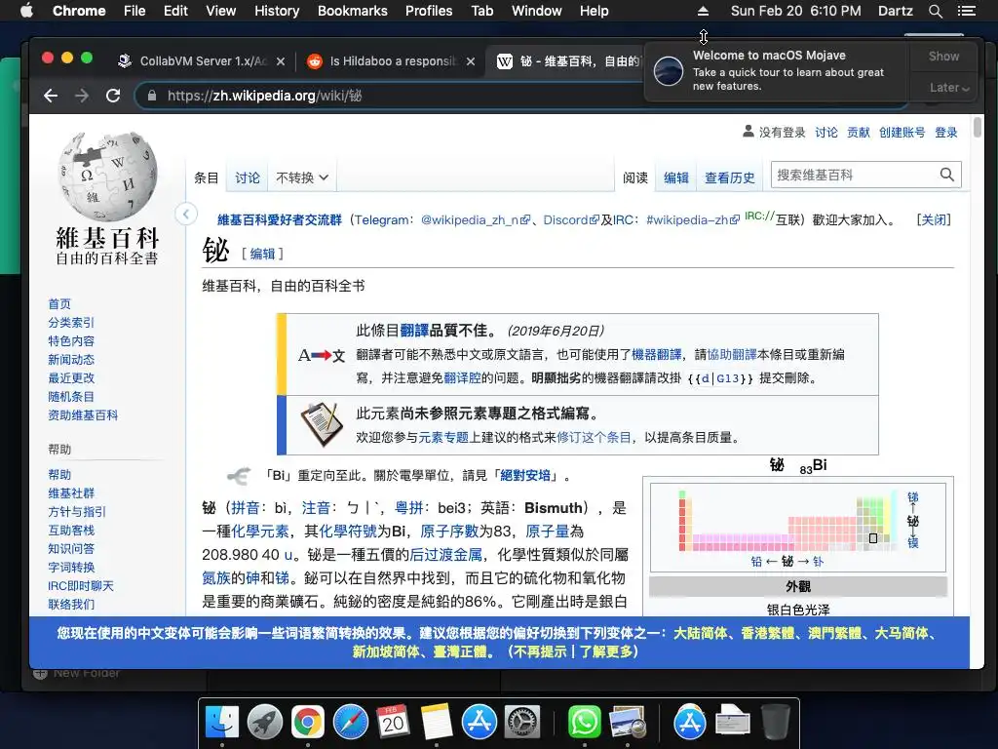998x749 pixels.
Task: Open Safari compass icon in dock
Action: [x=351, y=723]
